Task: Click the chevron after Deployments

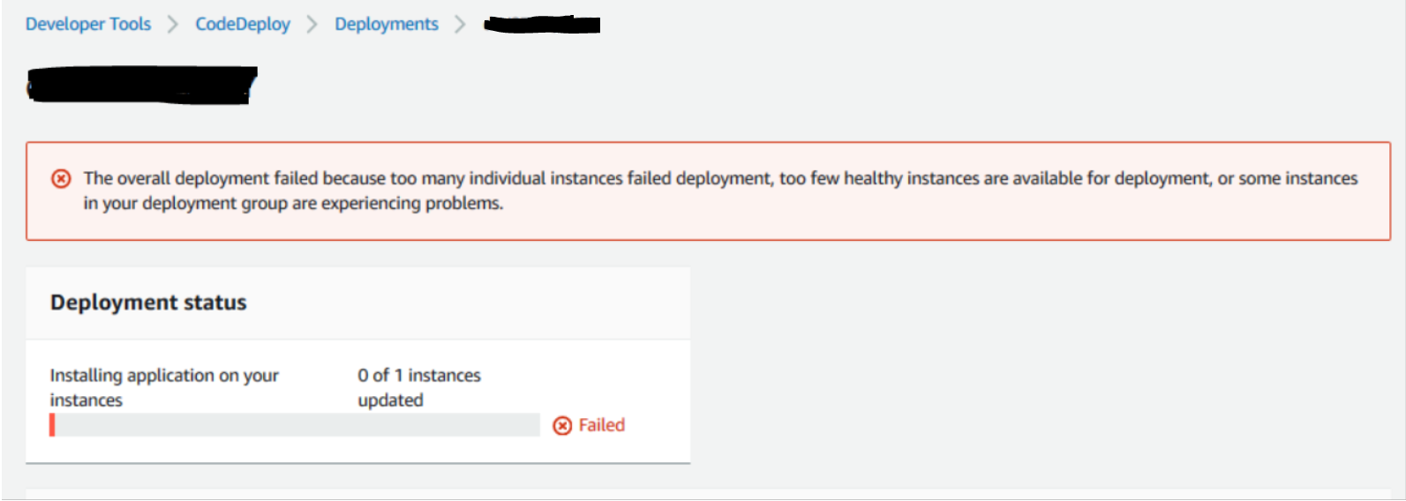Action: 460,25
